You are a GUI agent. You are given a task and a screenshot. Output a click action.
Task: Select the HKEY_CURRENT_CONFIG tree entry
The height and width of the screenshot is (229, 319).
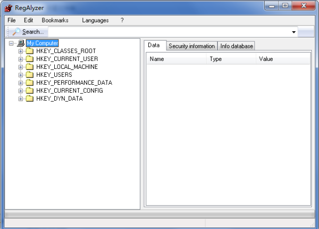pyautogui.click(x=69, y=91)
